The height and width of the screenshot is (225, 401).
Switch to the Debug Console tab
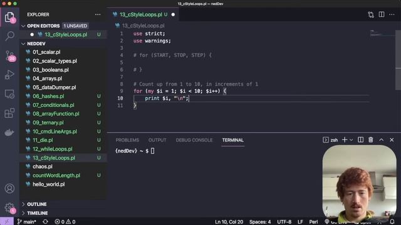coord(194,140)
